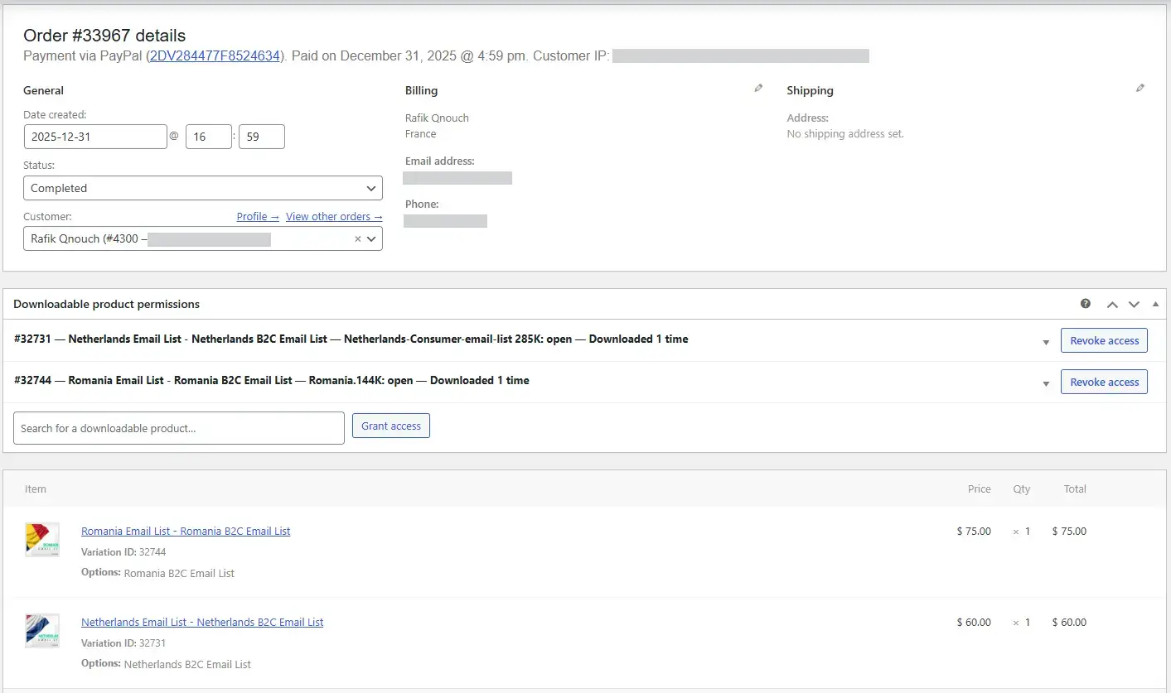
Task: Open the order Status dropdown
Action: tap(203, 188)
